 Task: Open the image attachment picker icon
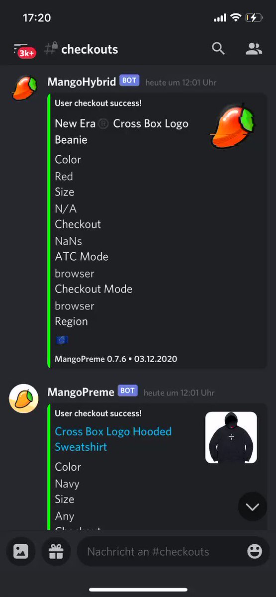point(21,551)
